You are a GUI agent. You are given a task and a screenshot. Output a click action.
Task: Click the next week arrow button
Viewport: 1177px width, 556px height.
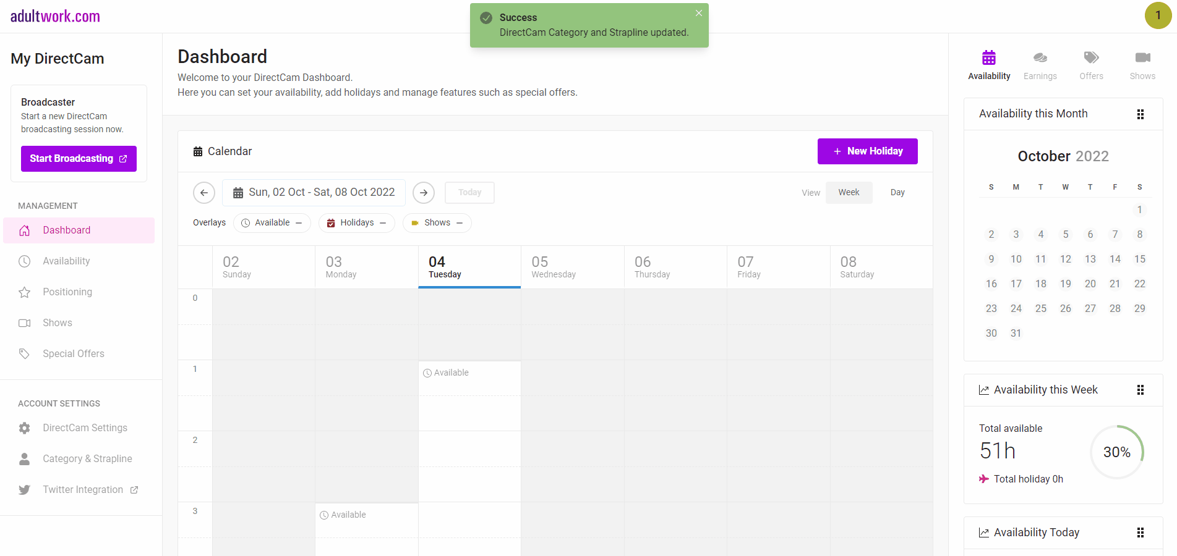pos(424,193)
